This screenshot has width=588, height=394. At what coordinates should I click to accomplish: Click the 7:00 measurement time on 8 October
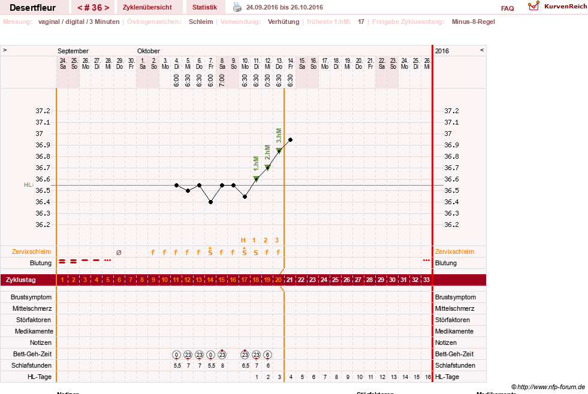coord(222,80)
